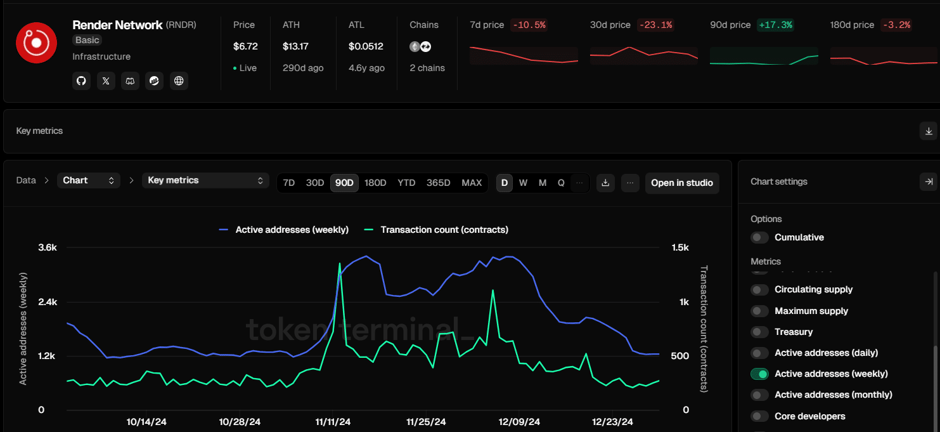The width and height of the screenshot is (940, 432).
Task: Select the YTD time range
Action: point(406,183)
